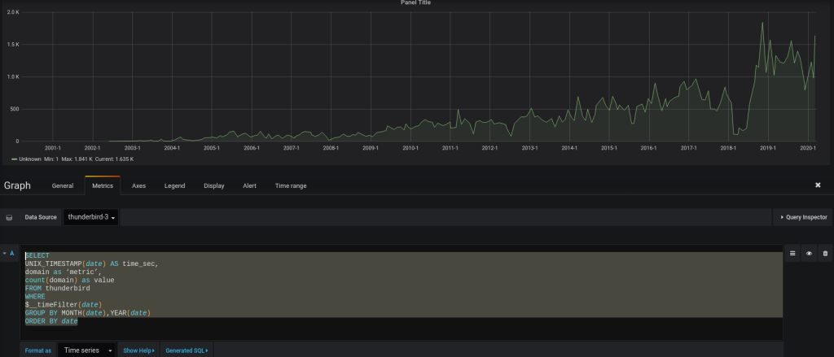Open the Alert tab

249,186
